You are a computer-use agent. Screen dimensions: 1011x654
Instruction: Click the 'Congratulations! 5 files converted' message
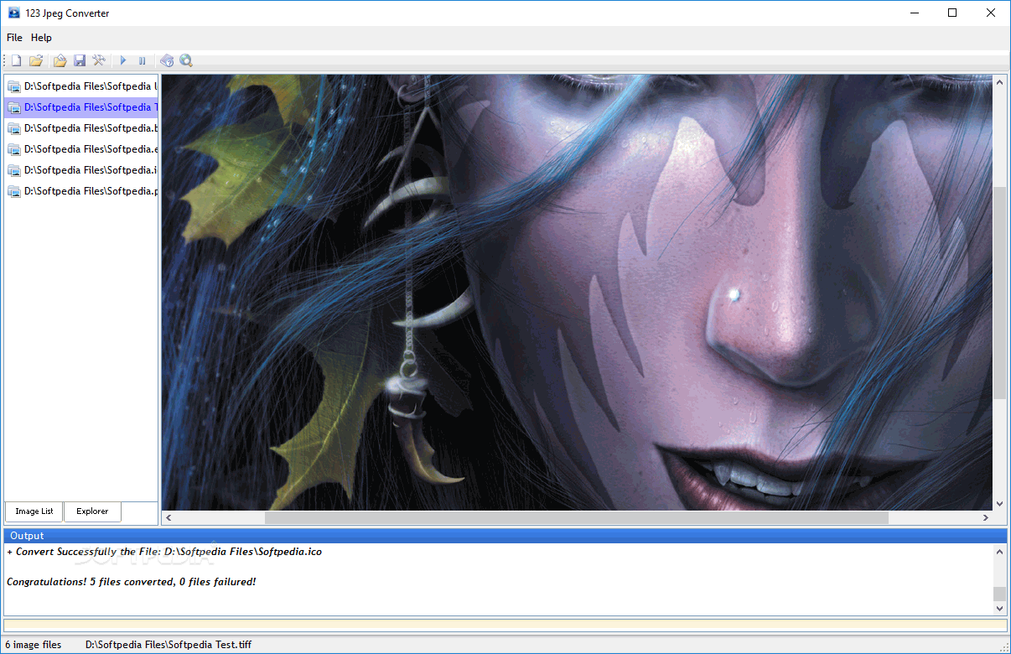tap(132, 581)
